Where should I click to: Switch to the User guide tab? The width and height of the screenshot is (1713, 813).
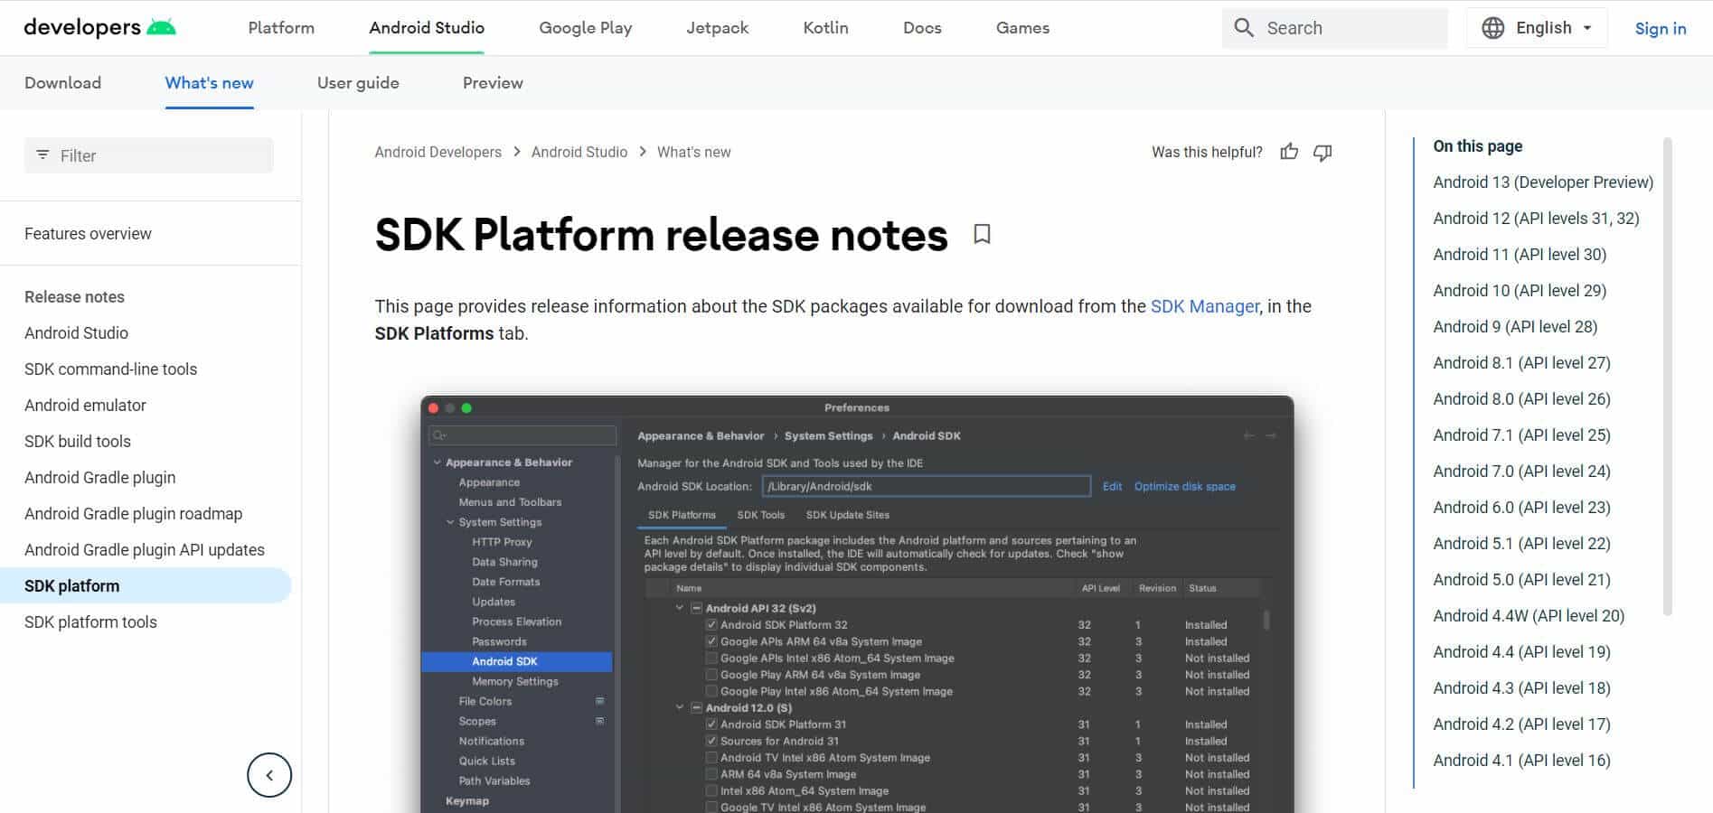(x=358, y=83)
